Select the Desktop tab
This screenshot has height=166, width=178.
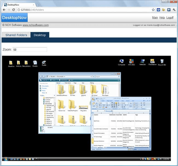point(40,35)
